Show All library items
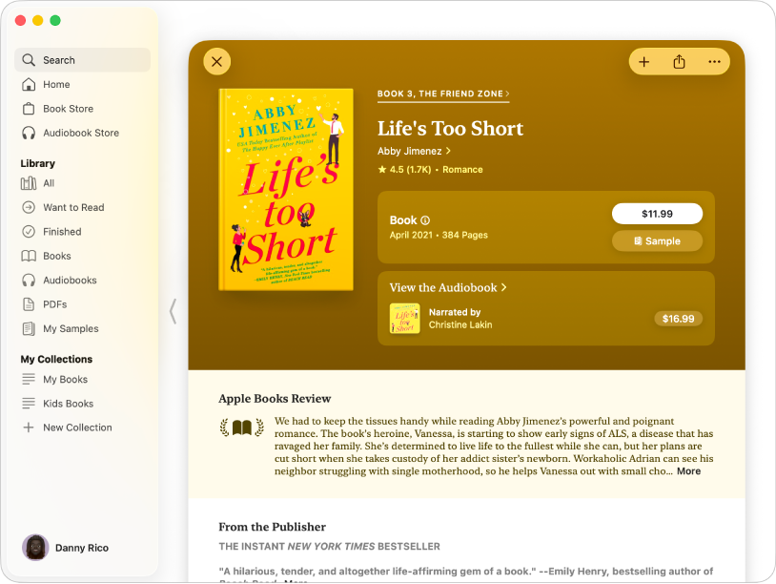Viewport: 776px width, 584px height. (82, 183)
